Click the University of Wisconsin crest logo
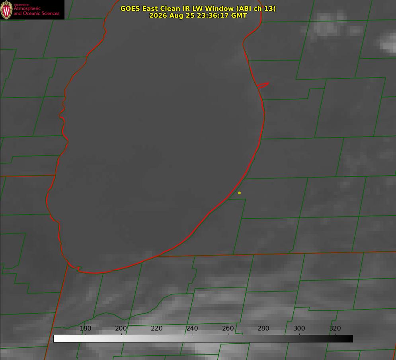396x360 pixels. [6, 10]
